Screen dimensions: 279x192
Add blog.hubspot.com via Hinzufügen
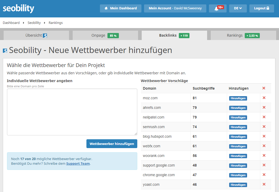tap(238, 137)
